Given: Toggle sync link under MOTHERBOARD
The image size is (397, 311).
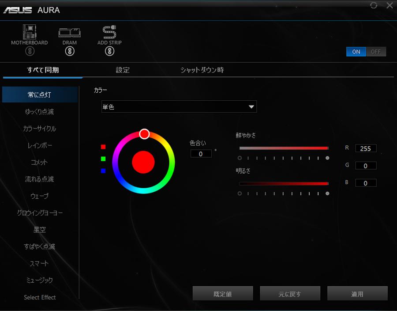Looking at the screenshot, I should [30, 51].
